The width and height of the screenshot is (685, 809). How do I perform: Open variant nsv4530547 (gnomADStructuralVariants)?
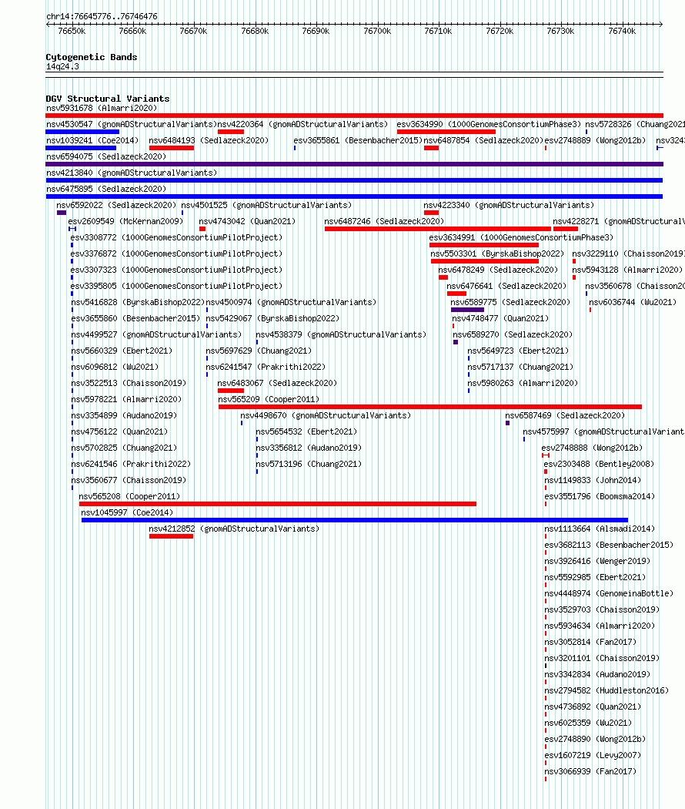pyautogui.click(x=130, y=124)
